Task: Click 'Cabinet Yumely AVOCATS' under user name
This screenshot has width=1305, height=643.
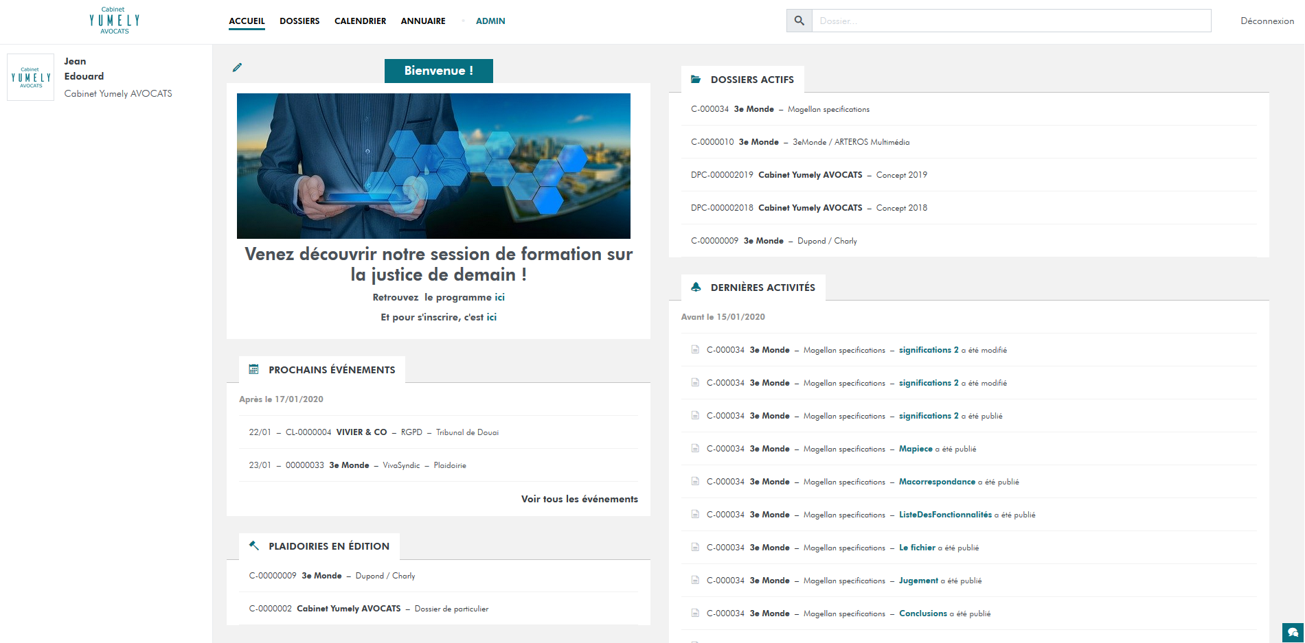Action: [118, 93]
